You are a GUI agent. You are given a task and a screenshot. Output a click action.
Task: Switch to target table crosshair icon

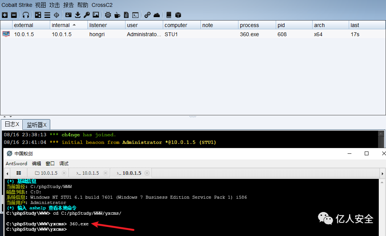point(56,15)
